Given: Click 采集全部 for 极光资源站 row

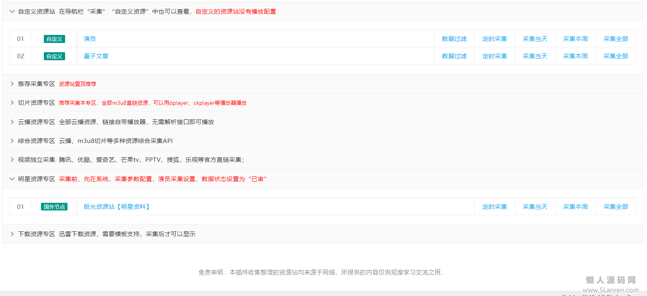Looking at the screenshot, I should pos(616,207).
